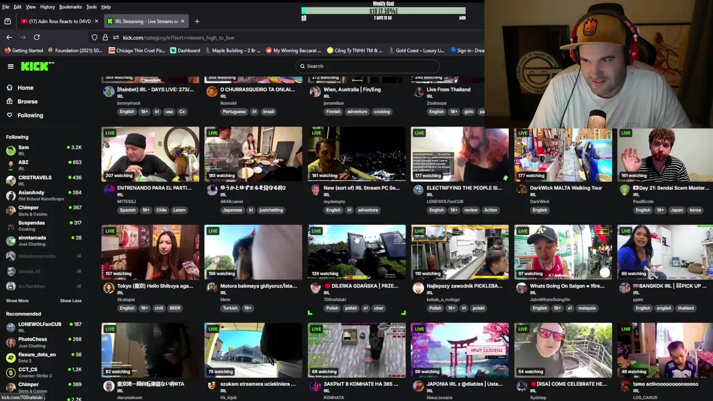
Task: Click MITESSJ streamer avatar
Action: tap(109, 190)
